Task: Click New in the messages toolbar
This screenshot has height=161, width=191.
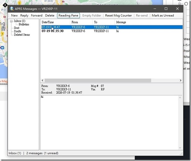Action: pos(14,15)
